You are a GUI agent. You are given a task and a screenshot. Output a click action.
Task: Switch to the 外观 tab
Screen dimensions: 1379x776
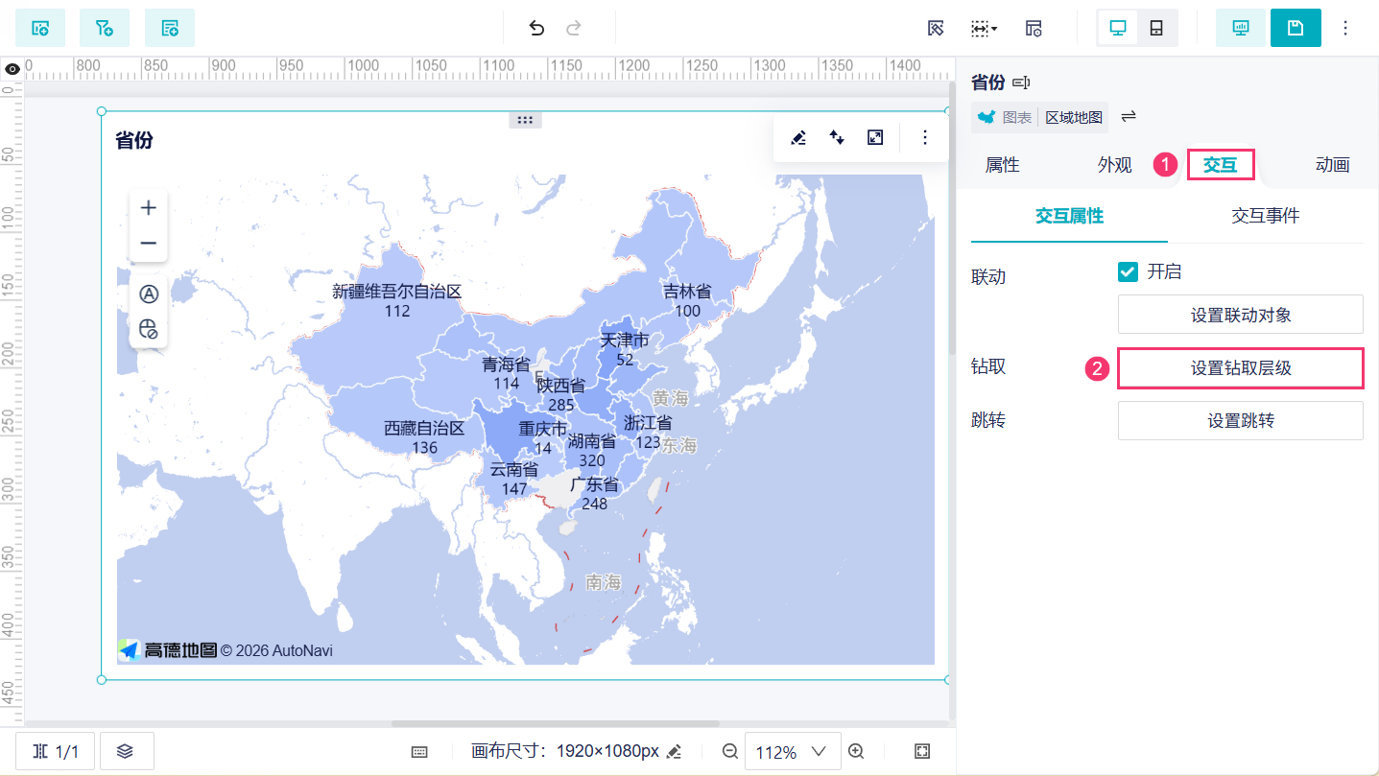(1115, 165)
